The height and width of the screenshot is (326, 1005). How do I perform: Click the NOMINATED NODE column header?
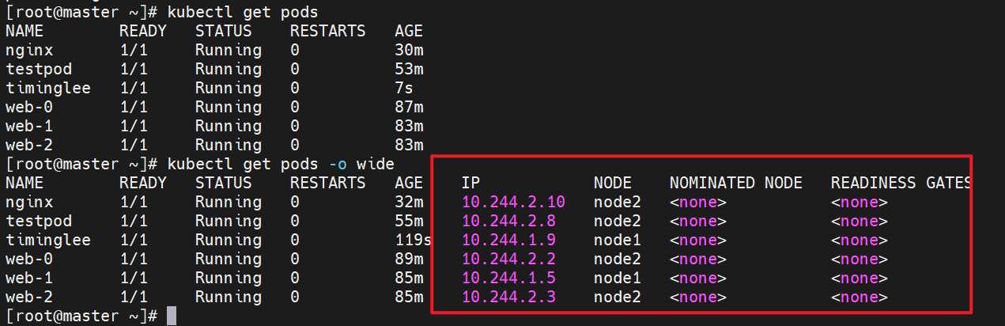736,184
